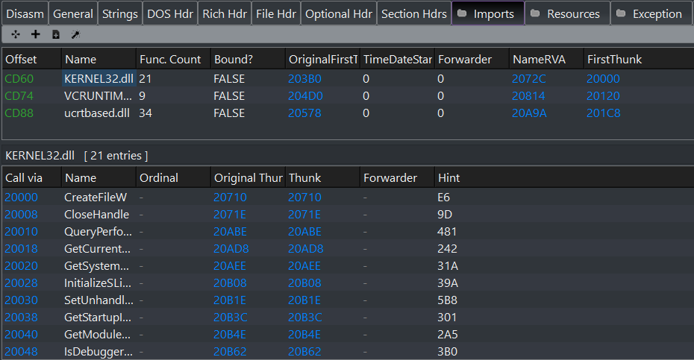The height and width of the screenshot is (360, 694).
Task: Click the NameRVA column header
Action: pos(546,60)
